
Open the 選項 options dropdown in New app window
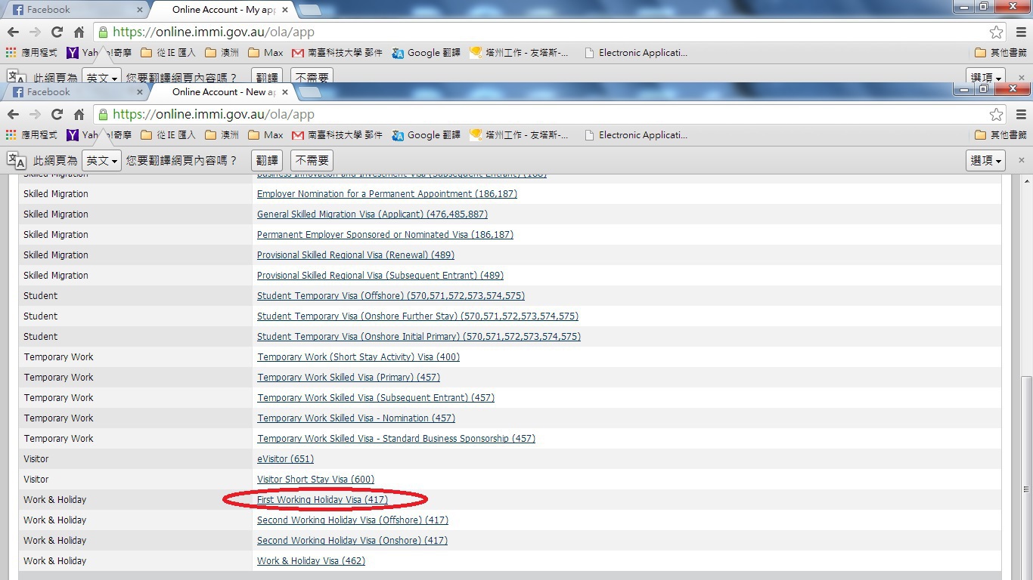click(x=985, y=160)
